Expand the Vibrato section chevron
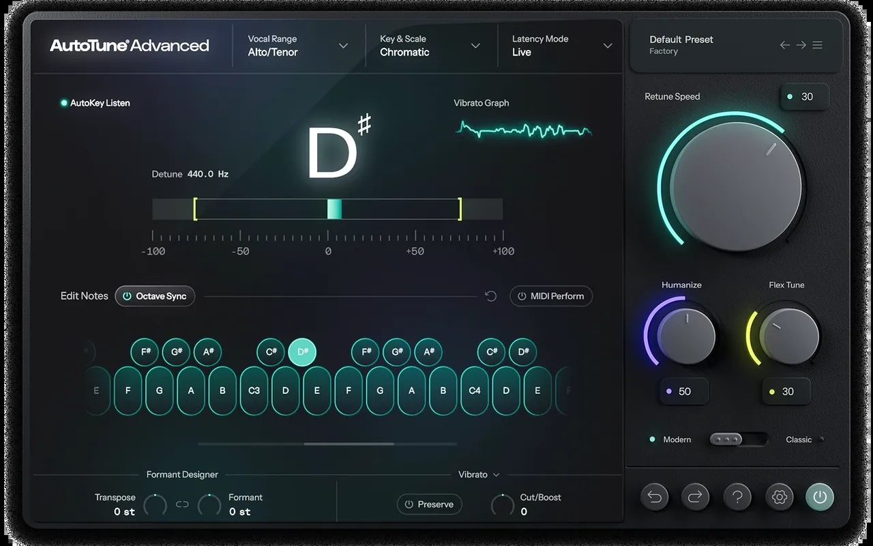873x546 pixels. click(496, 475)
